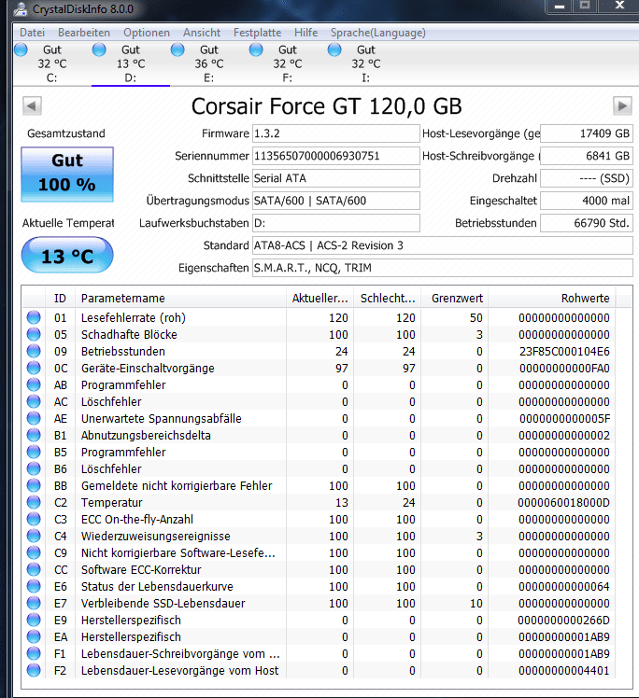Click status orb of Schadhafte Blöcke row

(34, 334)
